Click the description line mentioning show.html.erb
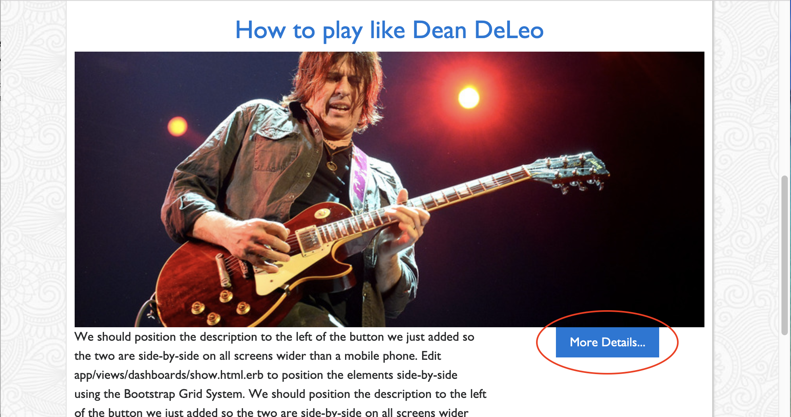This screenshot has height=417, width=791. coord(266,375)
